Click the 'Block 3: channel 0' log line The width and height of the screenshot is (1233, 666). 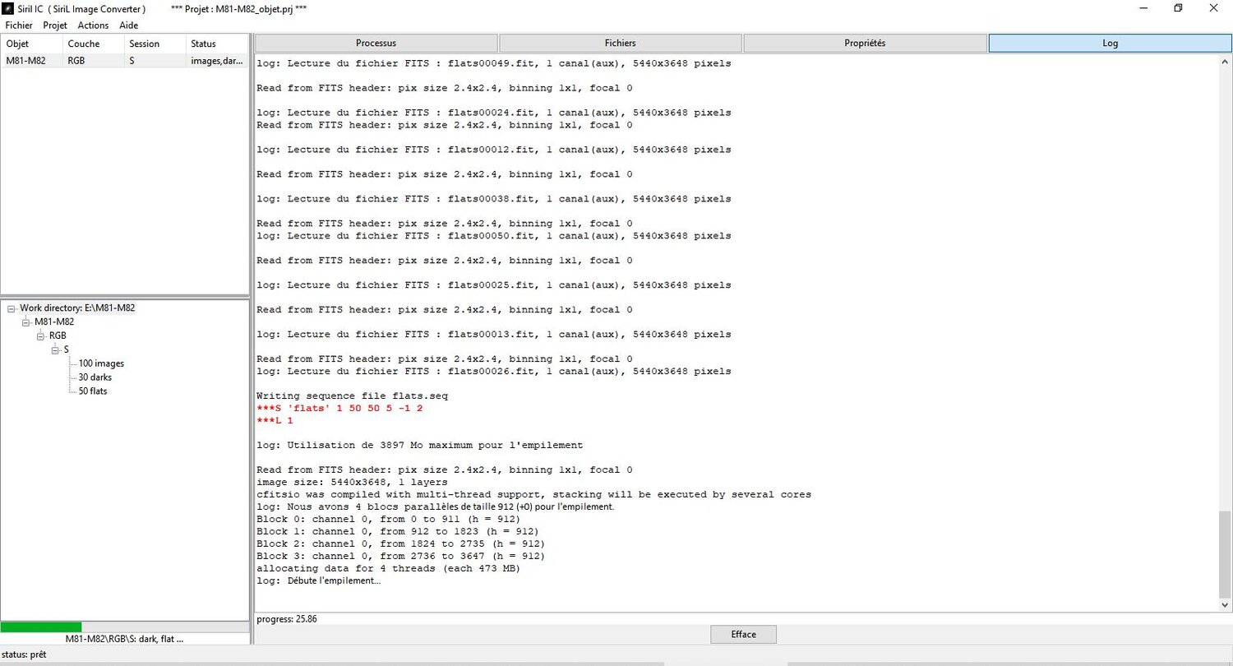point(400,557)
